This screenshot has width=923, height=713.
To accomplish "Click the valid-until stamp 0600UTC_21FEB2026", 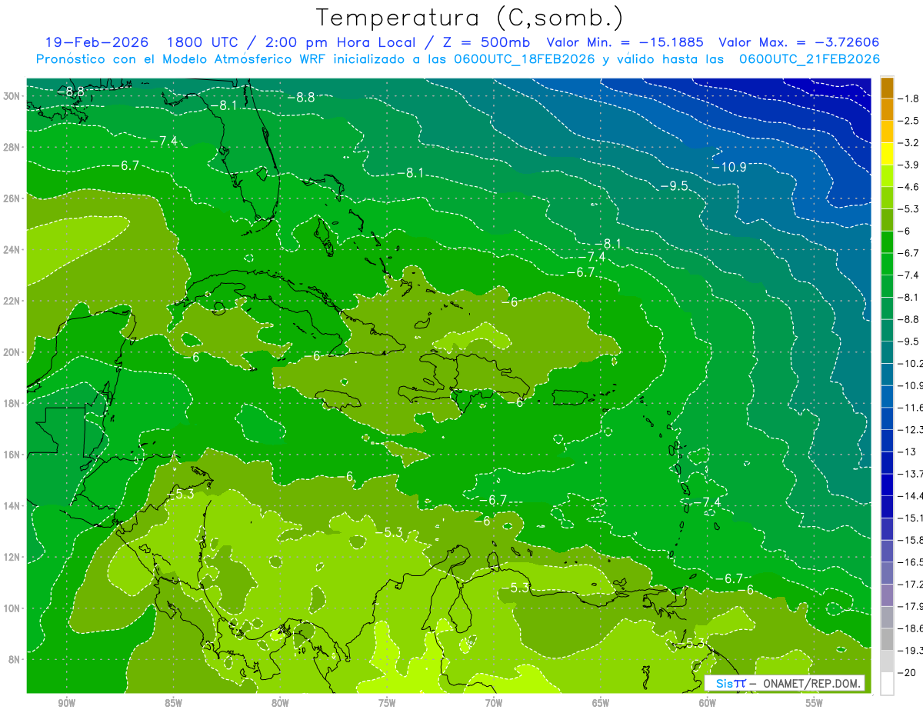I will 809,59.
